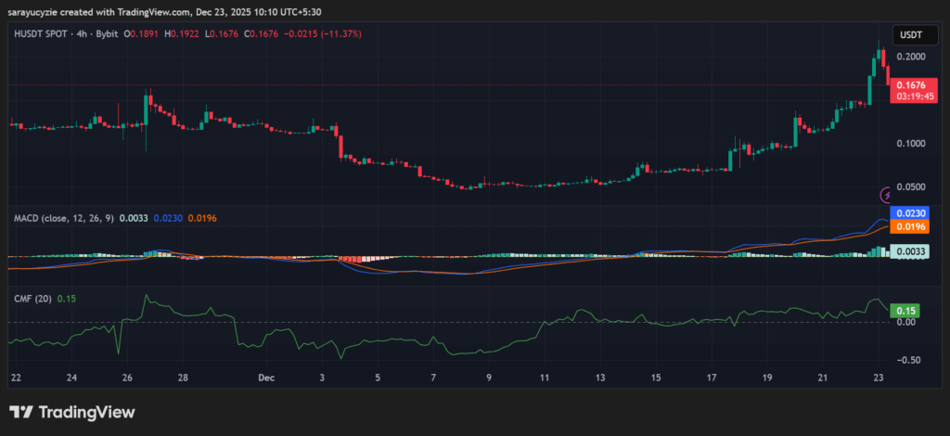Click the blue 0.0230 MACD value tag
Viewport: 950px width, 436px height.
click(908, 213)
